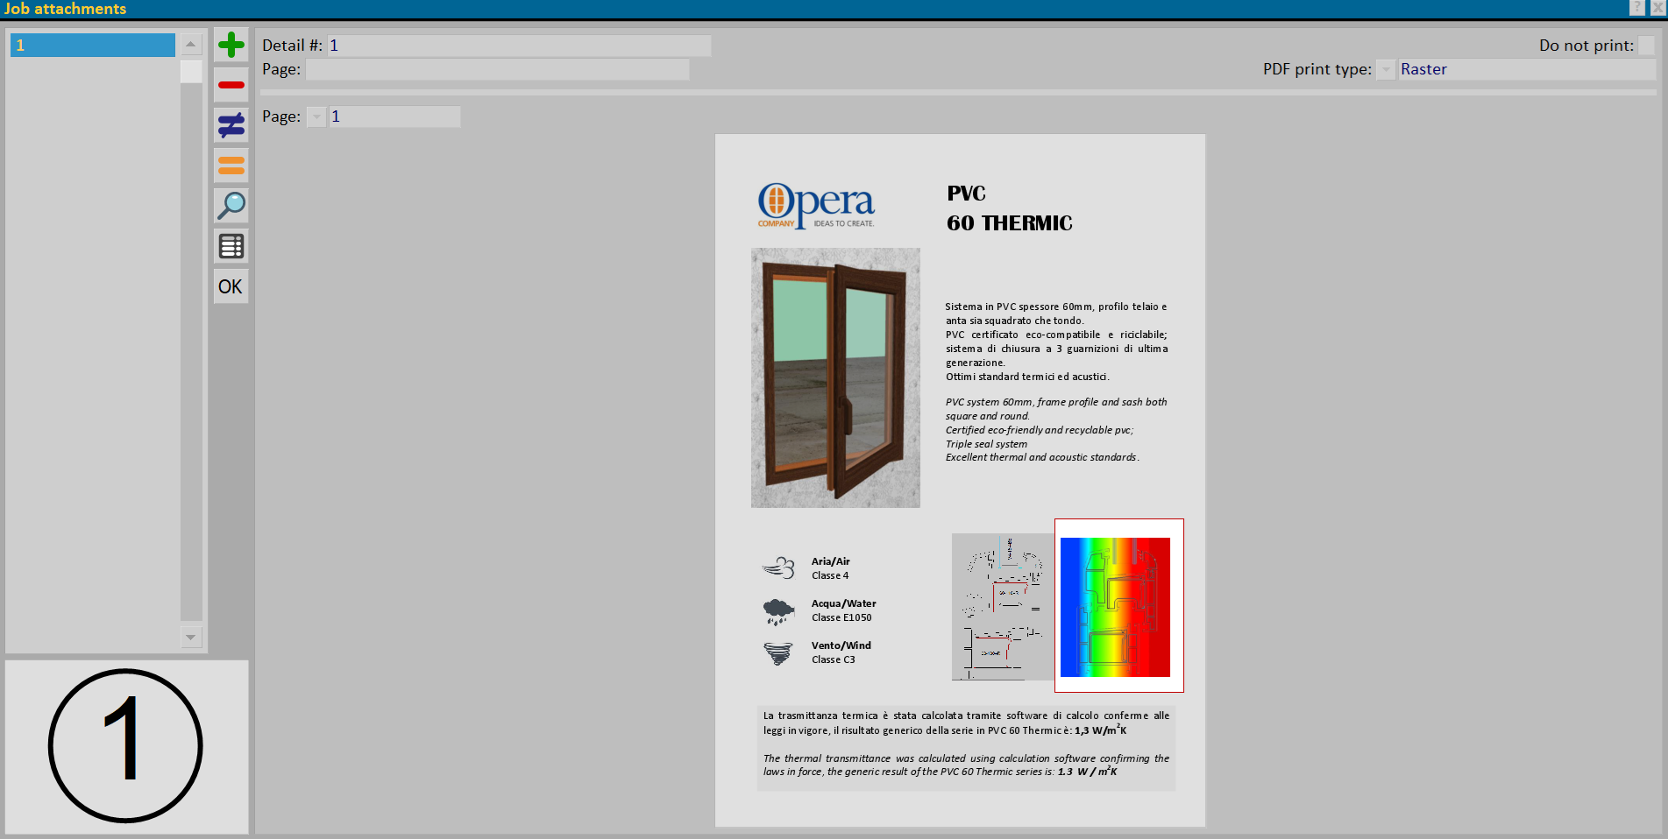
Task: Tick the Do not print checkbox
Action: [1646, 46]
